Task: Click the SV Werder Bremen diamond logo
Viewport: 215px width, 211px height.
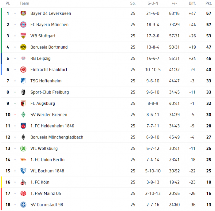Action: point(23,115)
